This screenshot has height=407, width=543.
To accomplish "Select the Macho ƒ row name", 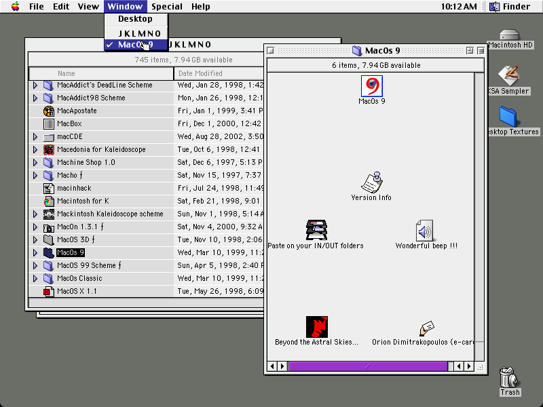I will click(70, 175).
